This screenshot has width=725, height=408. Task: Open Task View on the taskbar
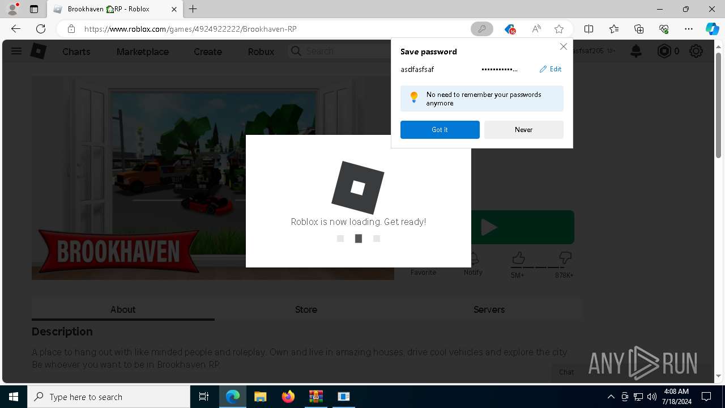pyautogui.click(x=204, y=397)
